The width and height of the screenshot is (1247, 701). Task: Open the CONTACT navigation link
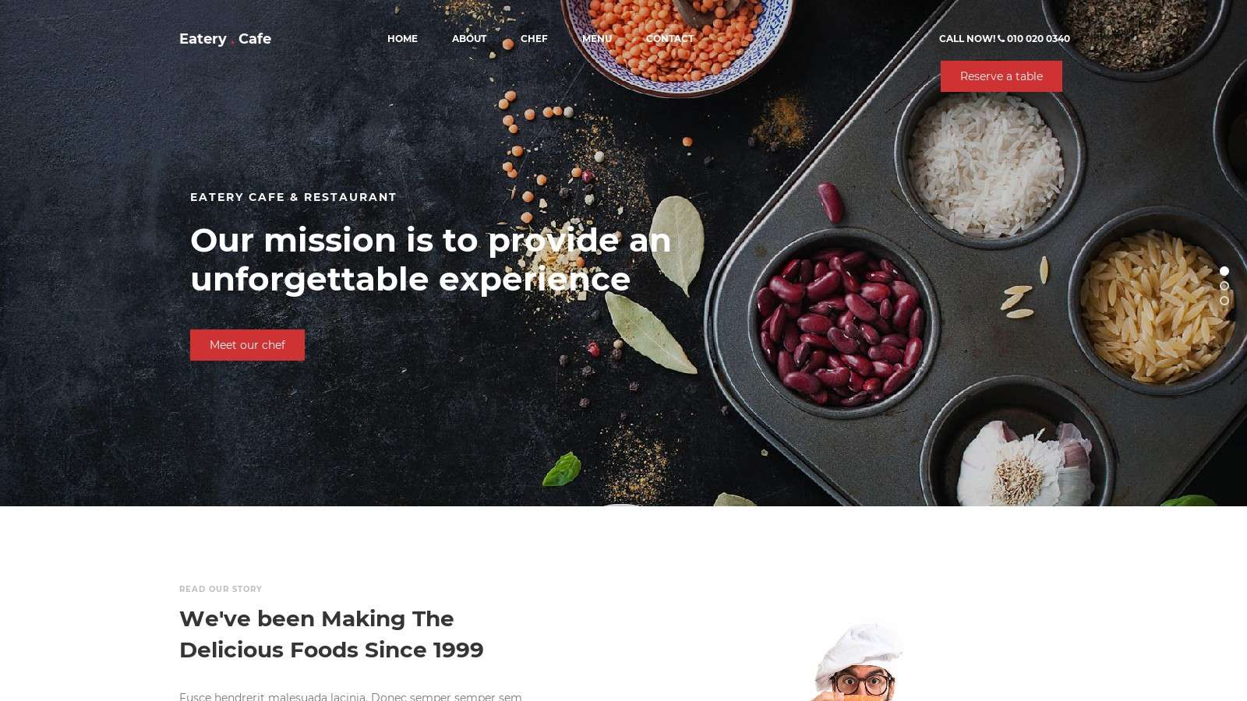coord(669,38)
